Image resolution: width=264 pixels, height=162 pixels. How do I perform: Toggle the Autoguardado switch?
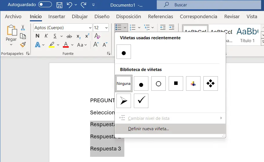coord(45,5)
